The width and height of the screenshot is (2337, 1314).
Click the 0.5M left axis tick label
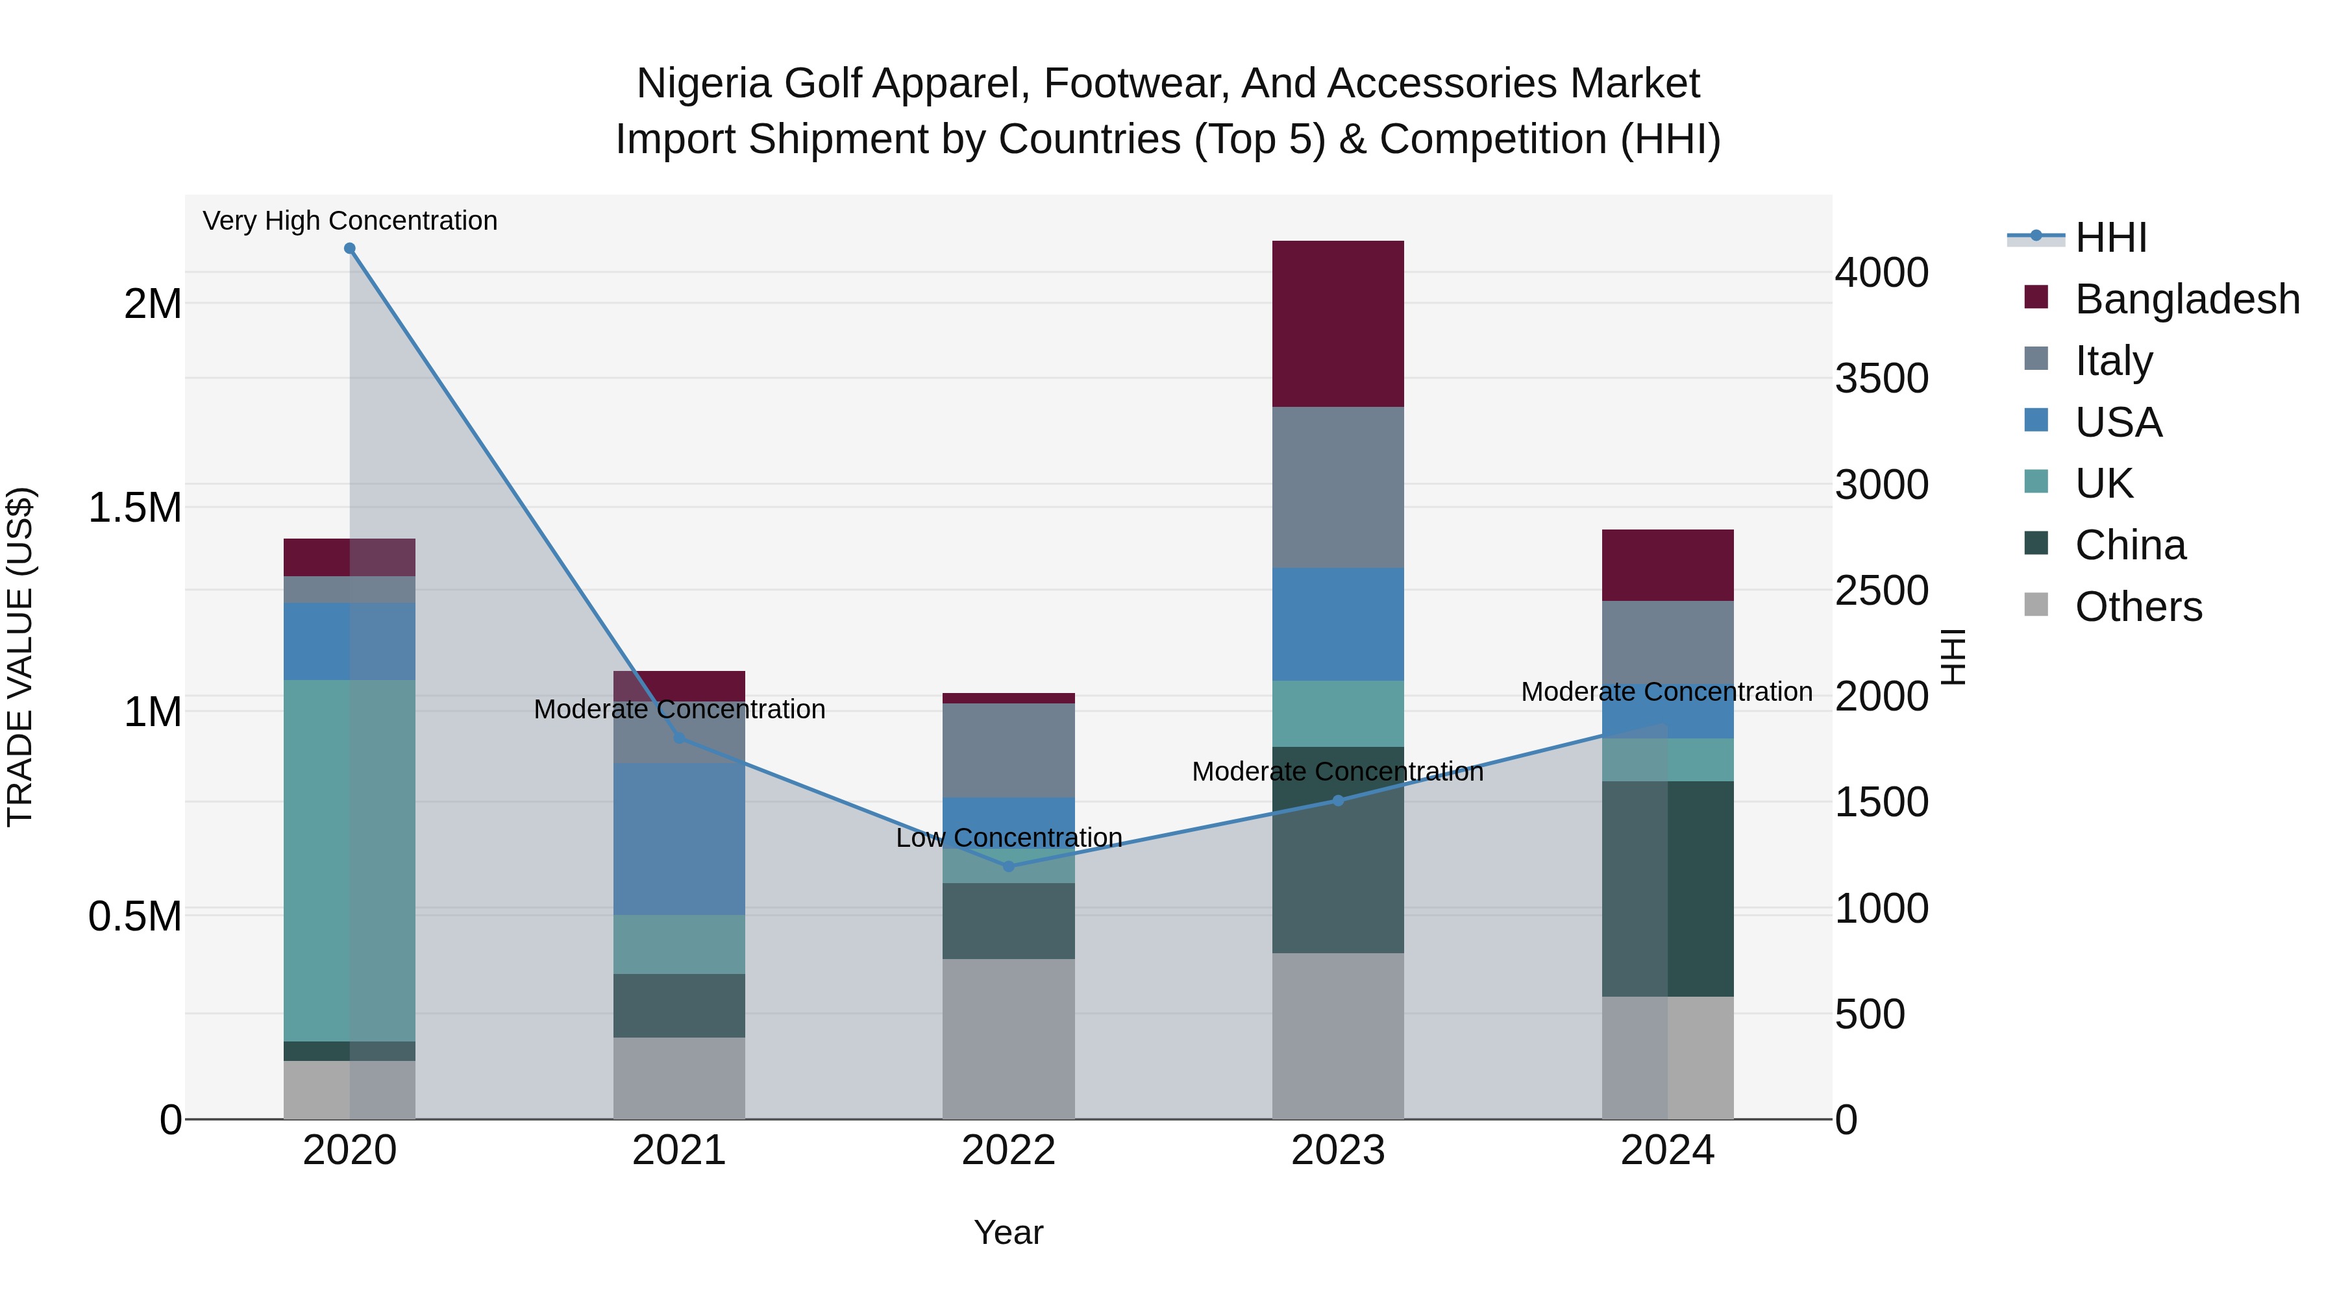pyautogui.click(x=135, y=916)
